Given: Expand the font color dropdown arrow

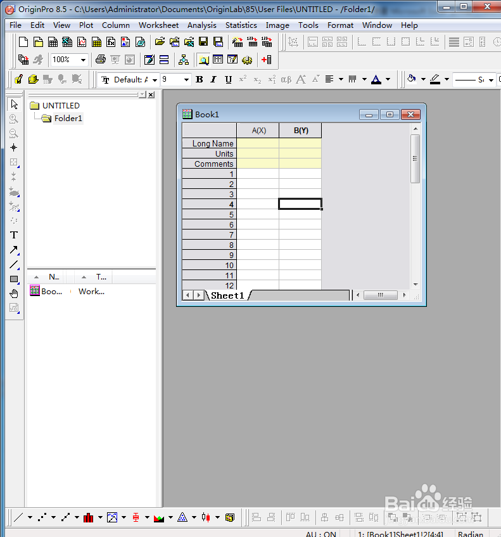Looking at the screenshot, I should click(x=388, y=79).
